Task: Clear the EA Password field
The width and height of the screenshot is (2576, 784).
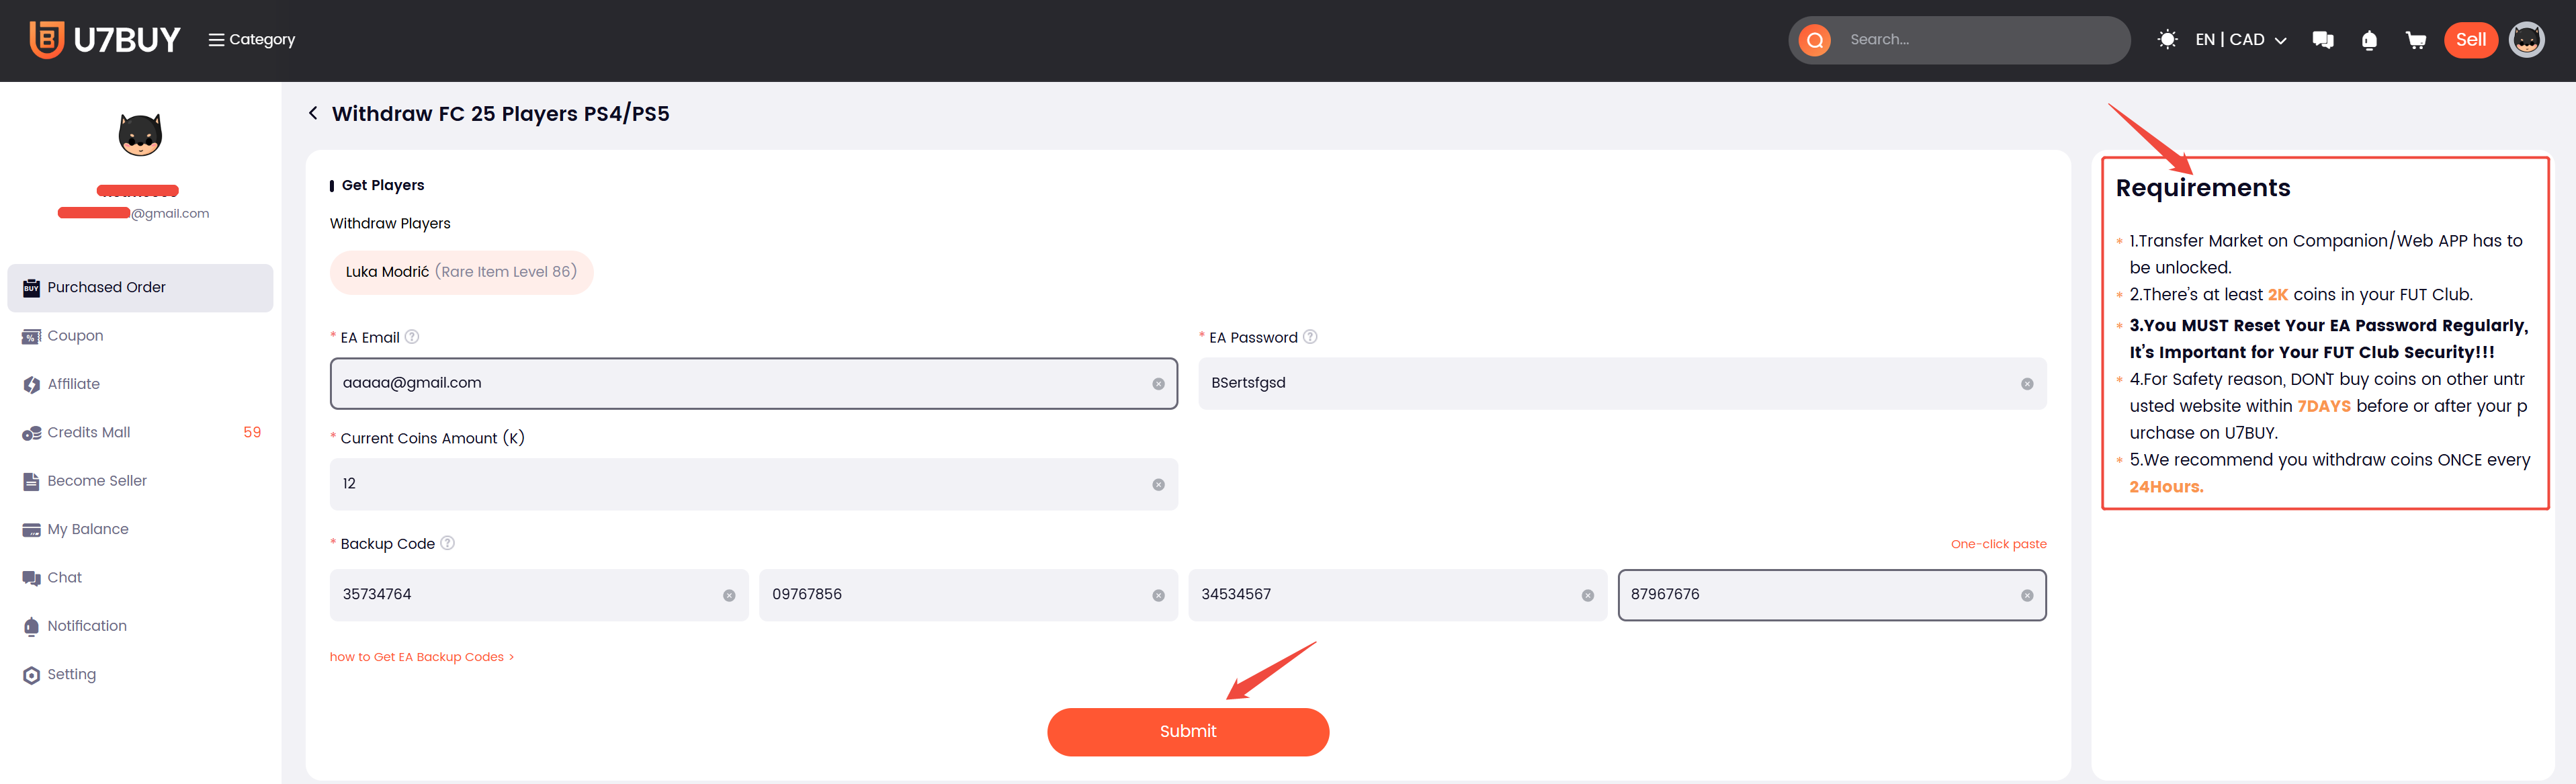Action: click(x=2026, y=384)
